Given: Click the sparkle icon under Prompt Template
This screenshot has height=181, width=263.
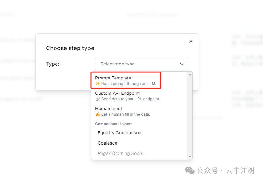Looking at the screenshot, I should (98, 84).
